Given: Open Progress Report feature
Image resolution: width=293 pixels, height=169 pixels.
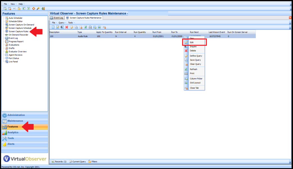Looking at the screenshot, I should pyautogui.click(x=16, y=41).
